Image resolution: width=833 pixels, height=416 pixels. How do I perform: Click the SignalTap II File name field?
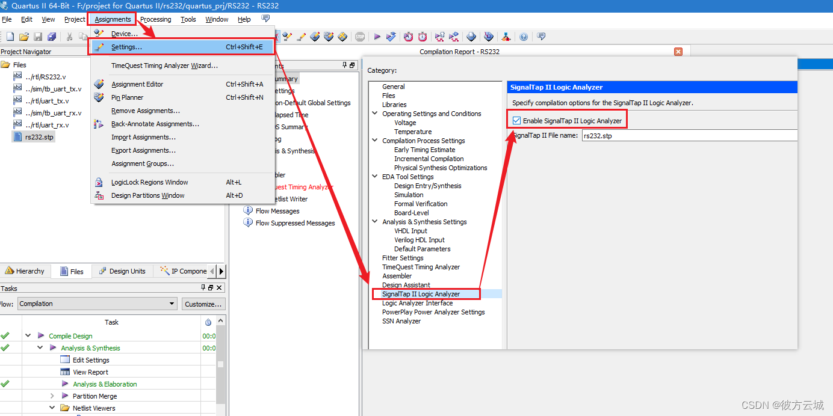click(689, 135)
